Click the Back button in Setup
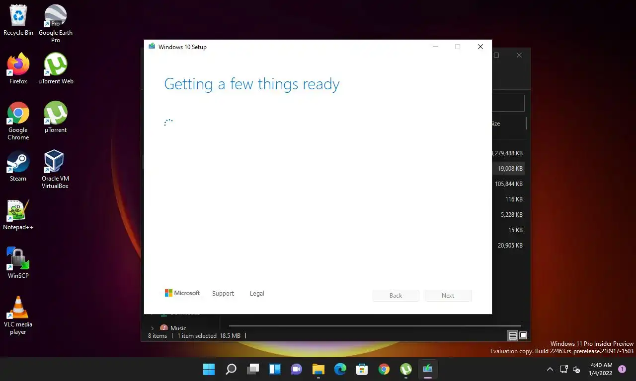The image size is (636, 381). click(396, 296)
